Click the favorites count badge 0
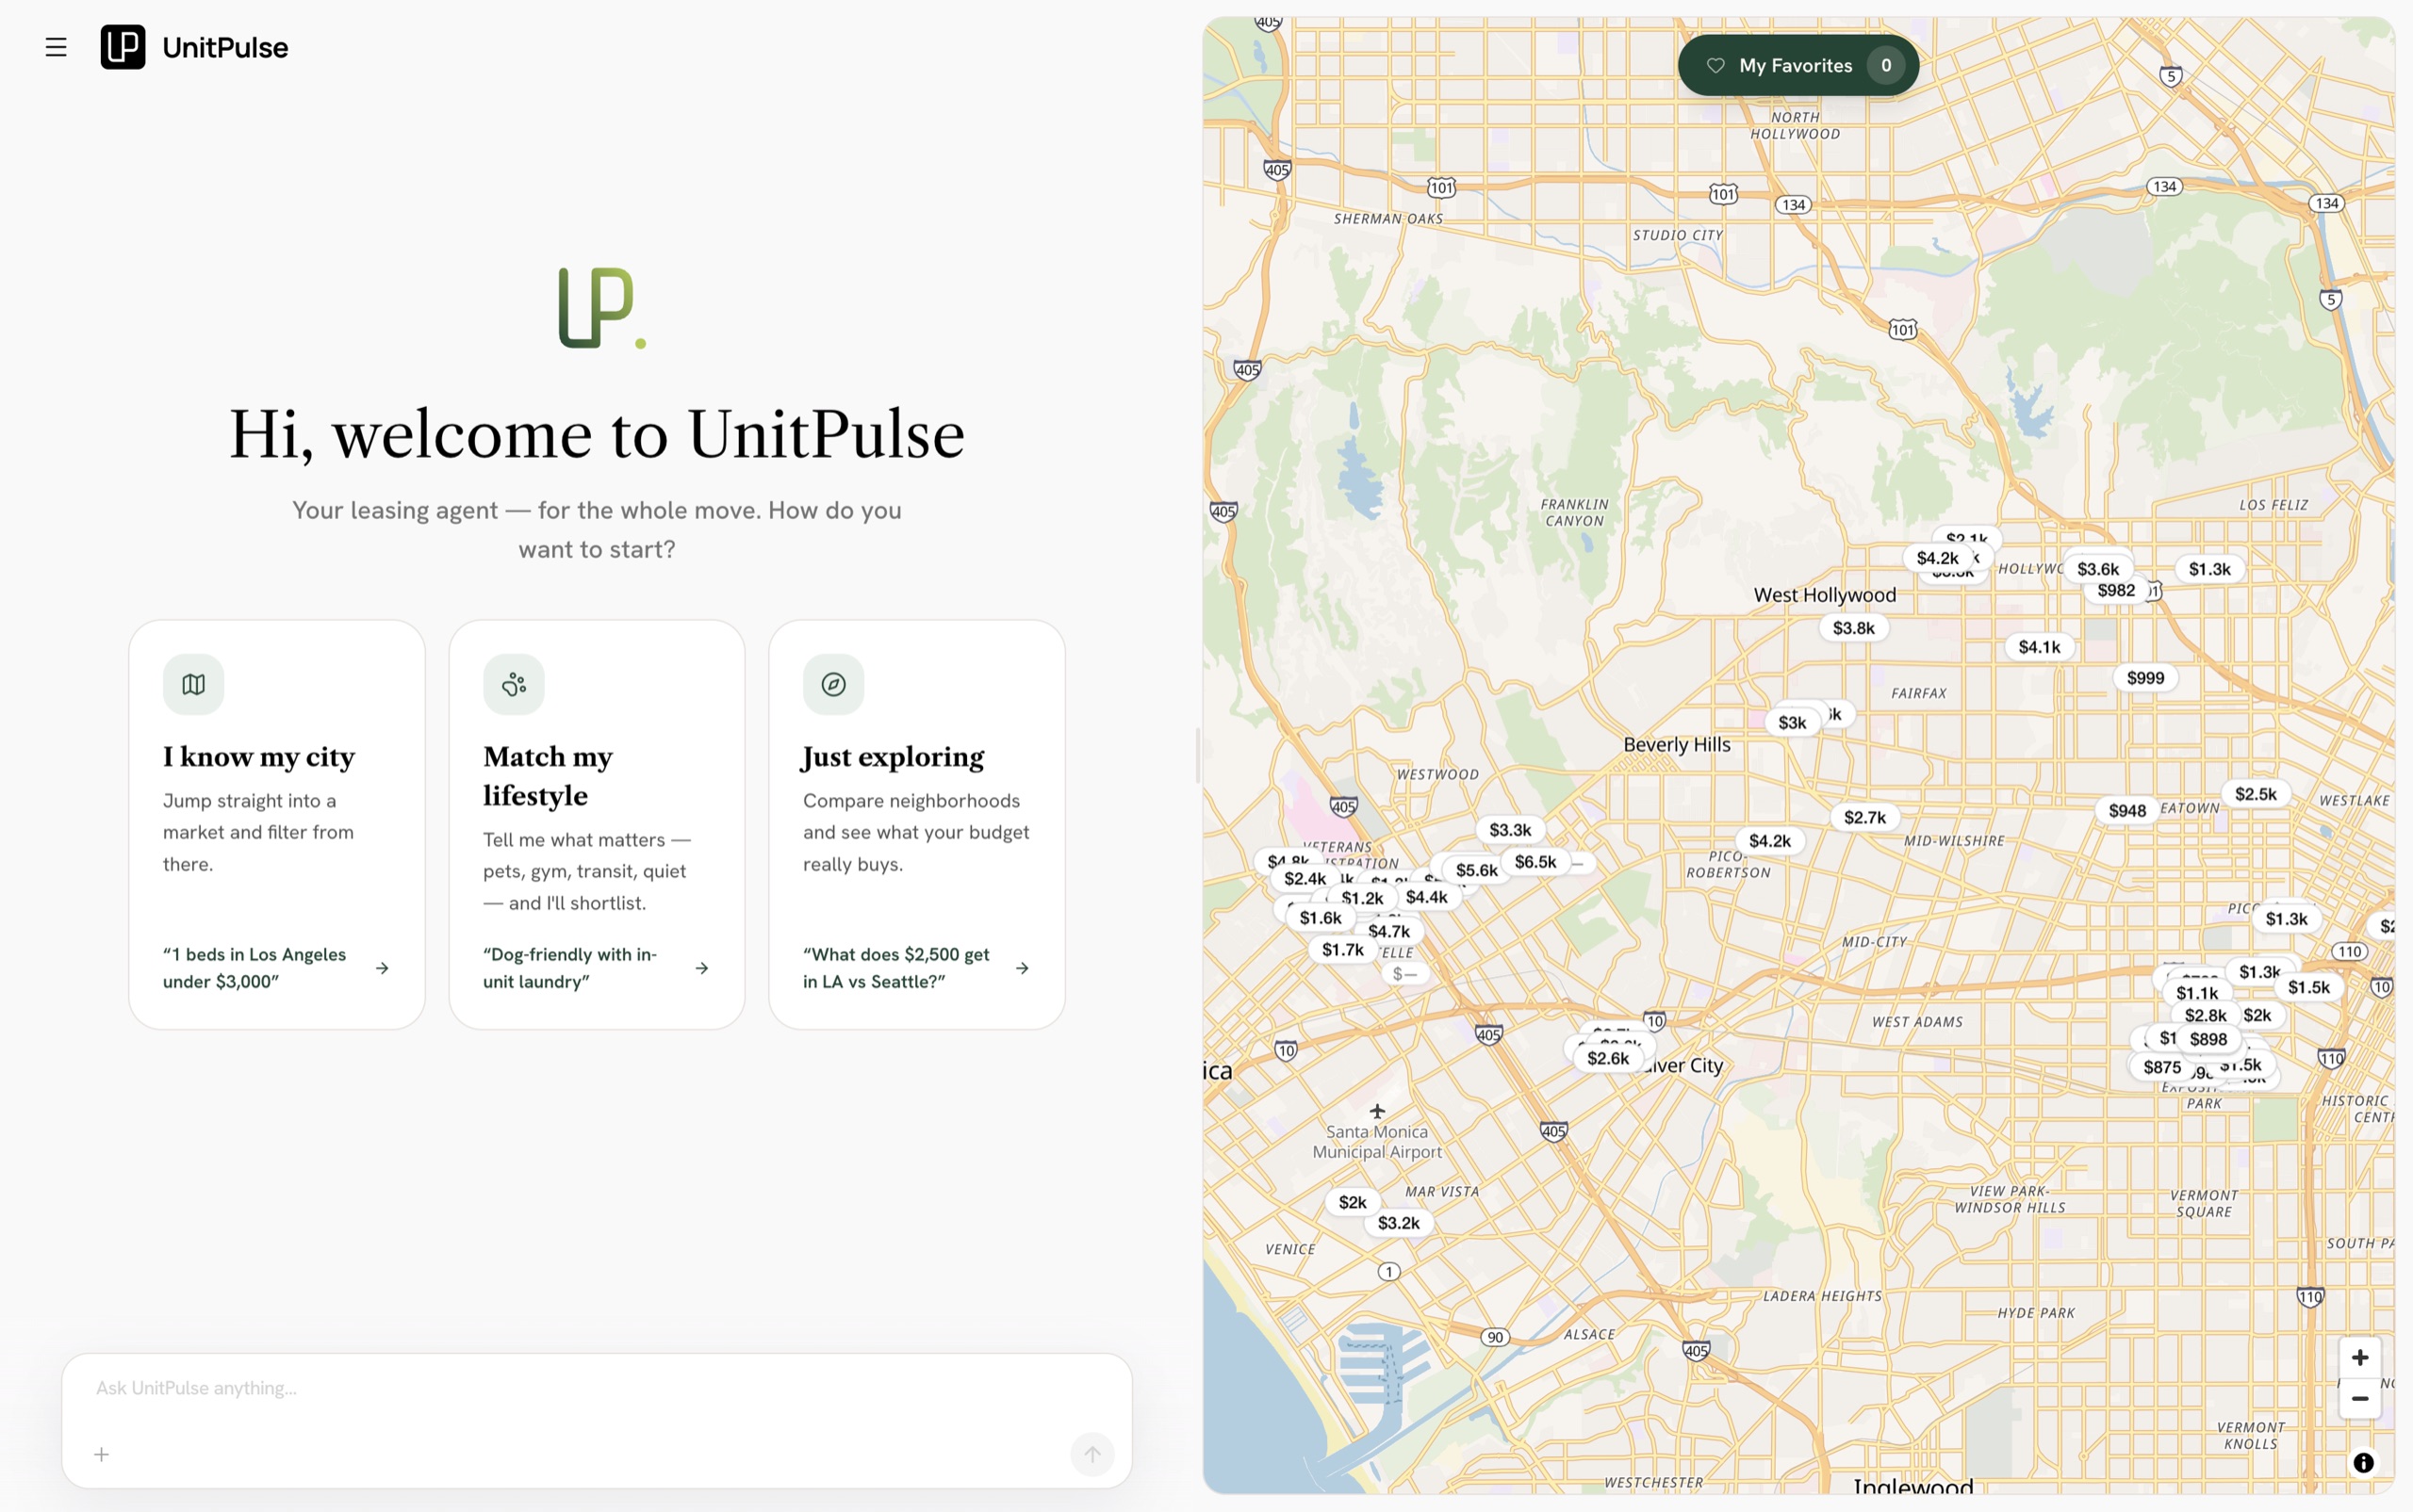 1886,65
